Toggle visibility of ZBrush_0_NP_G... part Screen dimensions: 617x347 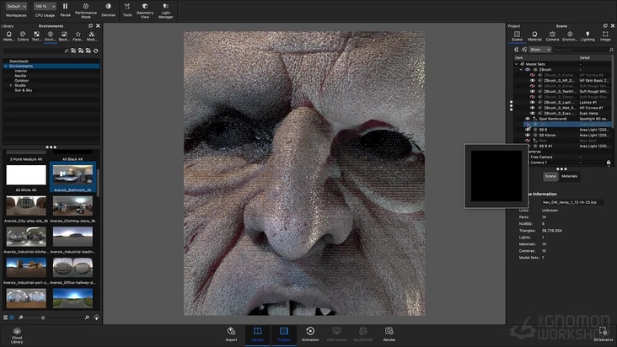pos(533,80)
